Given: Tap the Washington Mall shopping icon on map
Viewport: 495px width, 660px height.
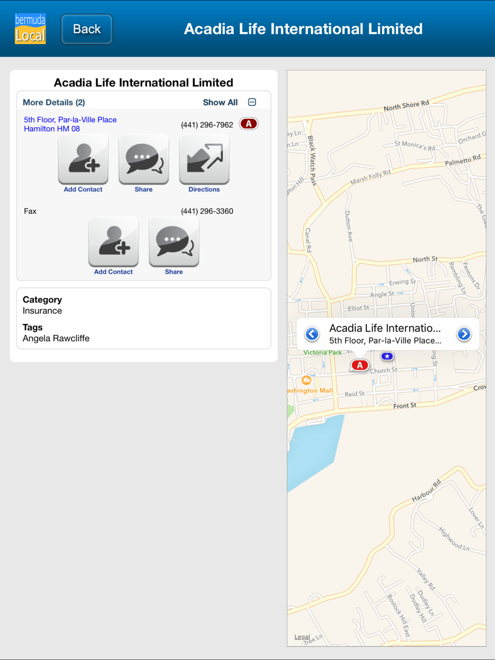Looking at the screenshot, I should pyautogui.click(x=306, y=380).
